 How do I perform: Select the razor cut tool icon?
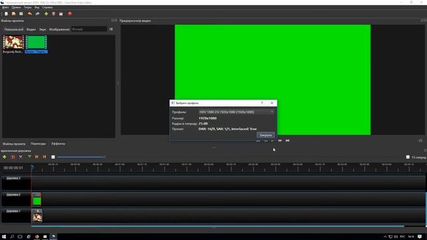[x=21, y=157]
